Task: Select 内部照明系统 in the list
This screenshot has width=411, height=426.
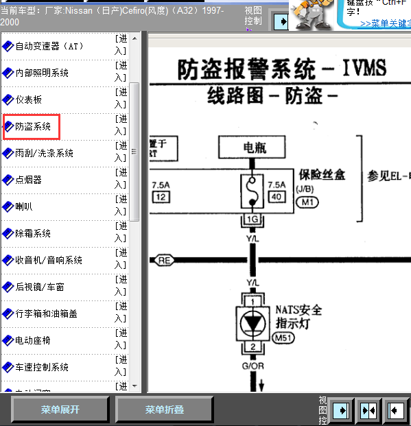Action: 42,73
